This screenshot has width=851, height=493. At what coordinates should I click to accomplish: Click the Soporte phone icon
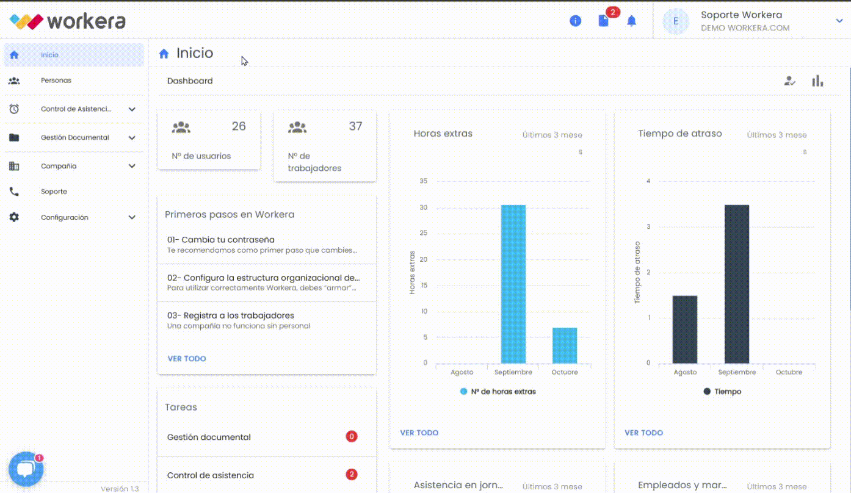click(x=14, y=192)
